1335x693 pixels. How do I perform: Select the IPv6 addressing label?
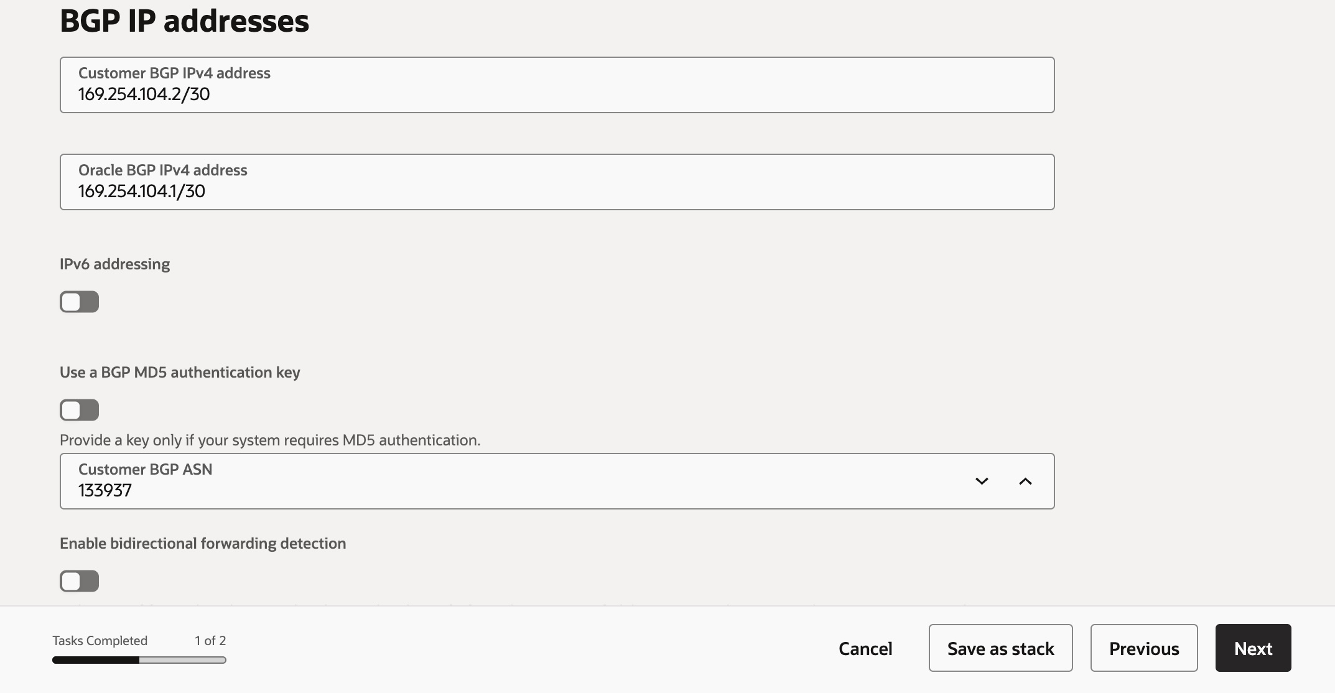[114, 264]
